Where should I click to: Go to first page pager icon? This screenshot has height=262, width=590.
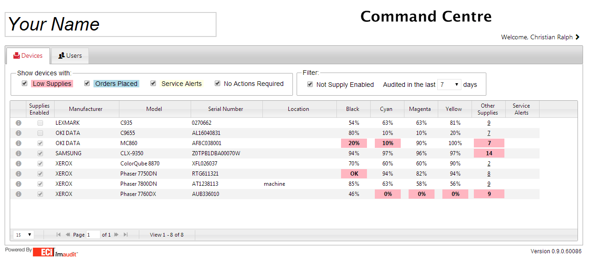(58, 235)
